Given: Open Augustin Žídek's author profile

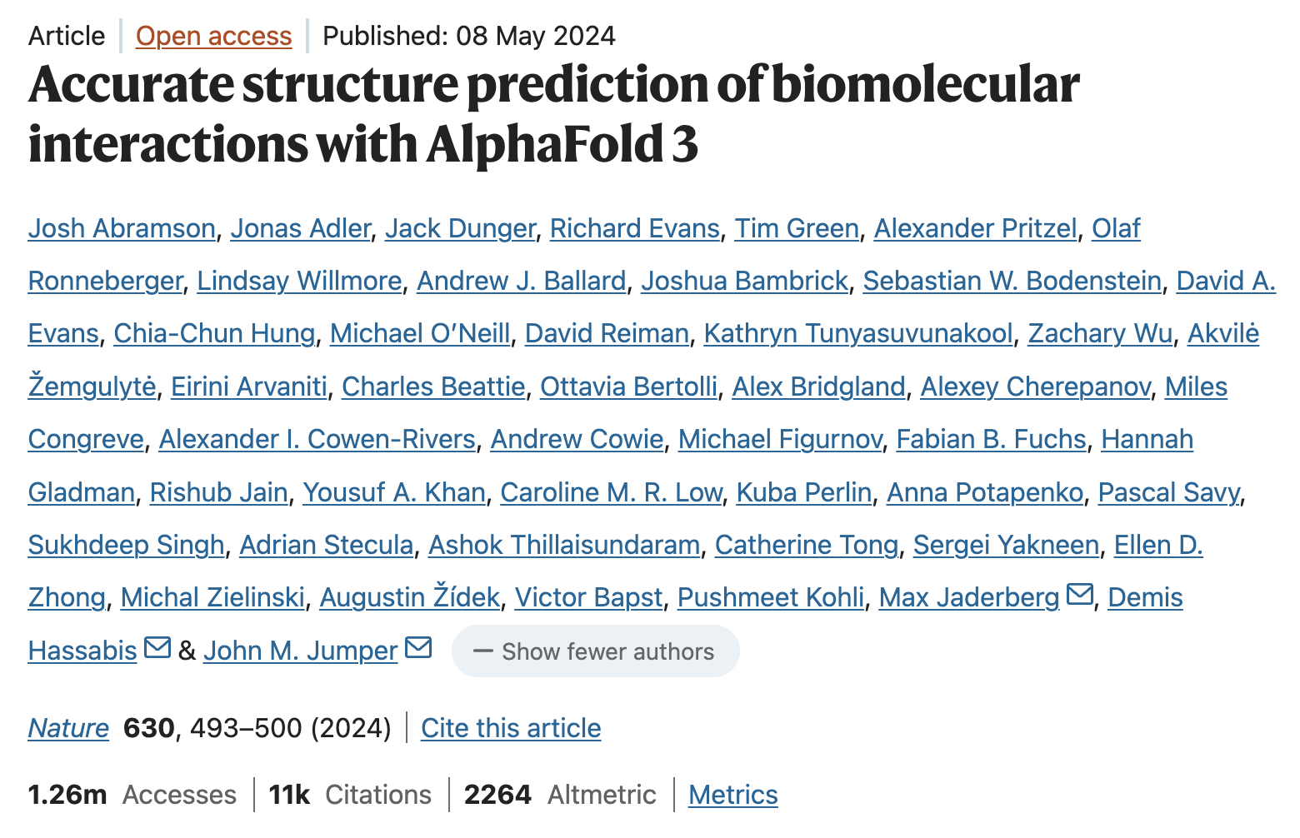Looking at the screenshot, I should pyautogui.click(x=409, y=597).
